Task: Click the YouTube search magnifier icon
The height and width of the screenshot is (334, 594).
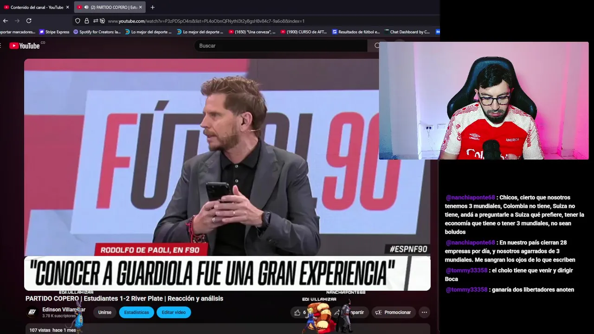Action: click(x=376, y=45)
